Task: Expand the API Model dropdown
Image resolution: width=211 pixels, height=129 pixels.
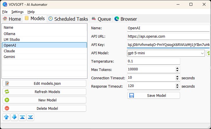Action: pyautogui.click(x=202, y=53)
